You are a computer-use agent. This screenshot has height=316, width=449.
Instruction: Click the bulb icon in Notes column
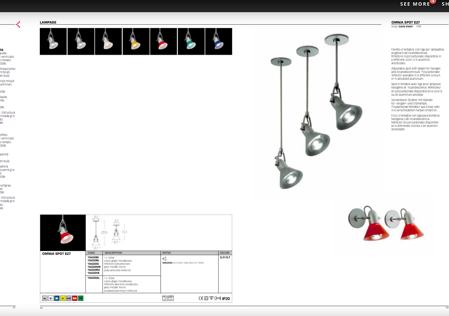point(164,259)
